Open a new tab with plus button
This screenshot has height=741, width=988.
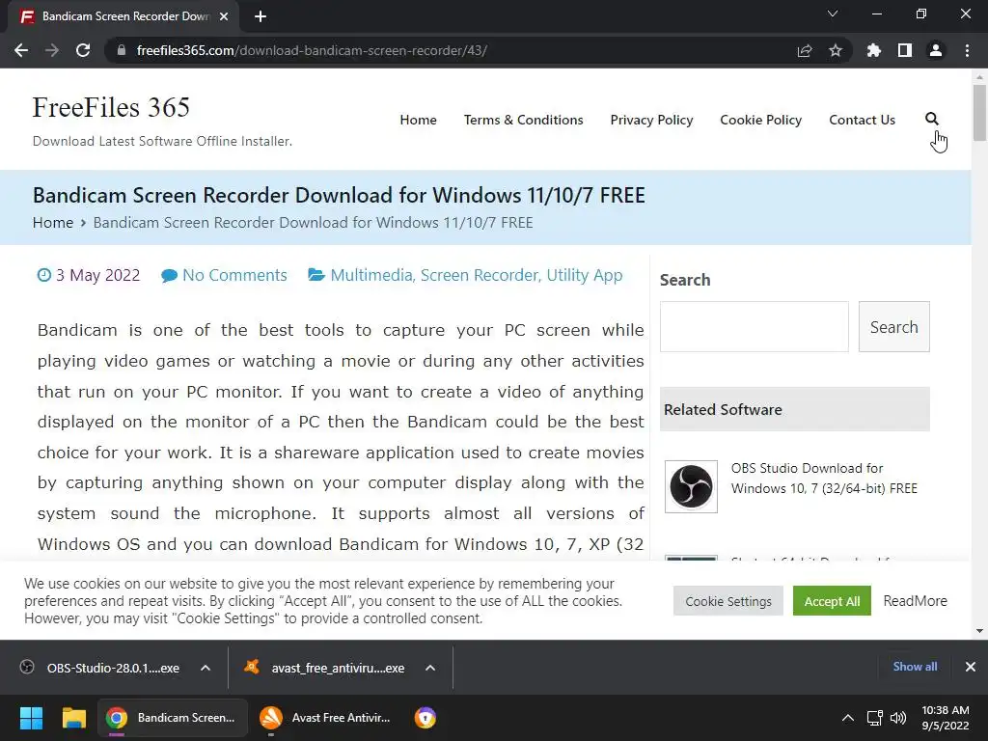tap(261, 16)
